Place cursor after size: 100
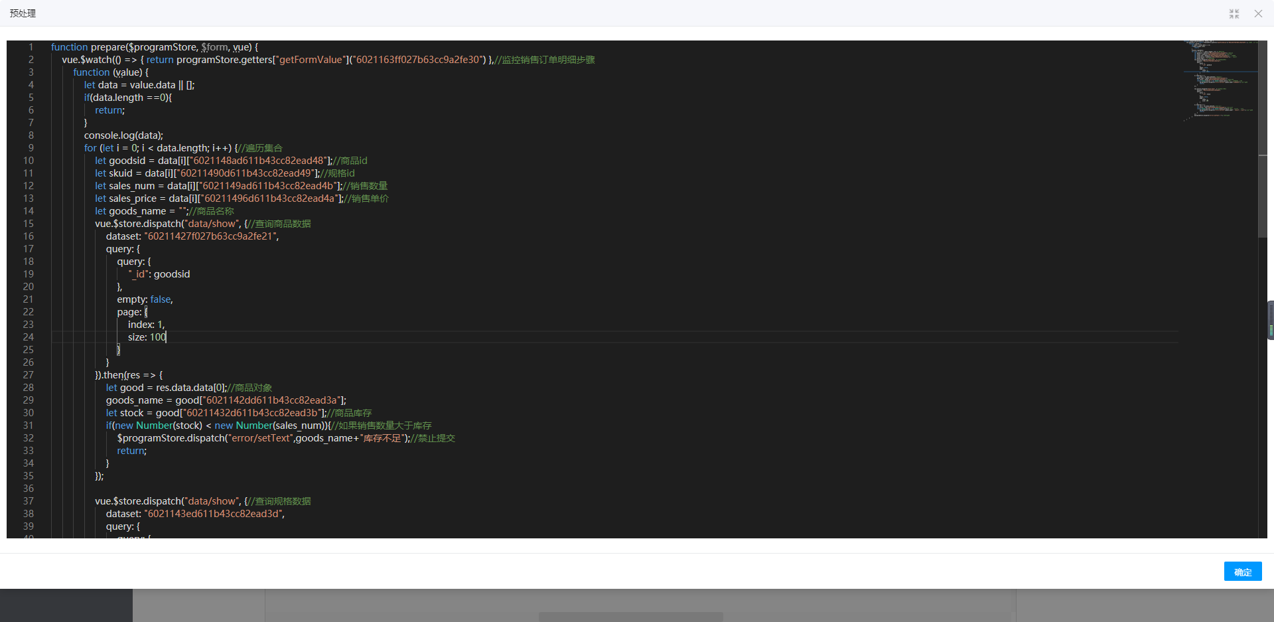1274x622 pixels. tap(167, 337)
